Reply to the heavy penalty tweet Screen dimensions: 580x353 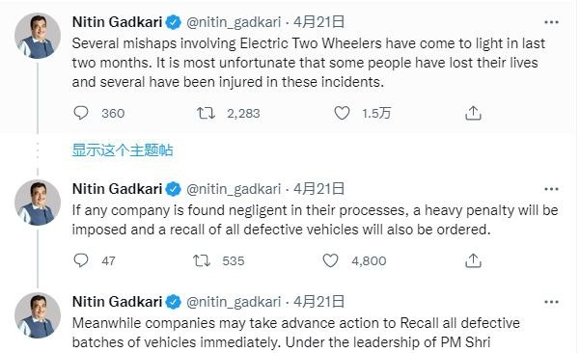tap(81, 260)
